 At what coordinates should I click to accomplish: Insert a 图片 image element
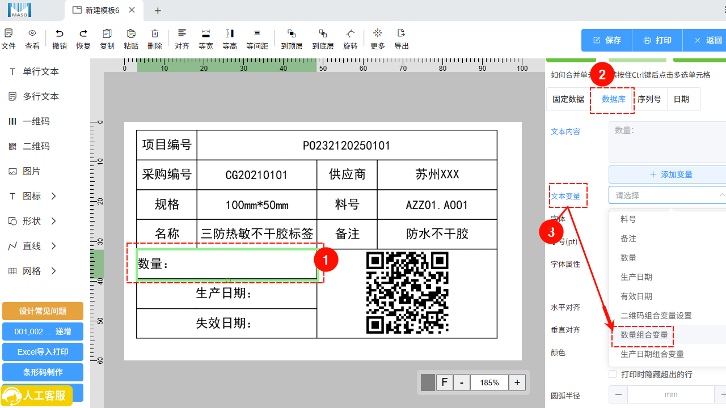tap(24, 171)
